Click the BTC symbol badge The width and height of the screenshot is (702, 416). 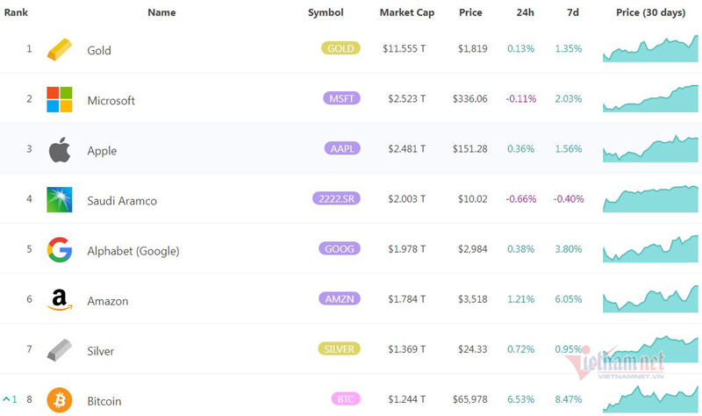(x=345, y=399)
